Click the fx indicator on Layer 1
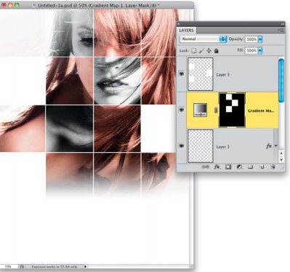The height and width of the screenshot is (272, 290). pos(269,146)
